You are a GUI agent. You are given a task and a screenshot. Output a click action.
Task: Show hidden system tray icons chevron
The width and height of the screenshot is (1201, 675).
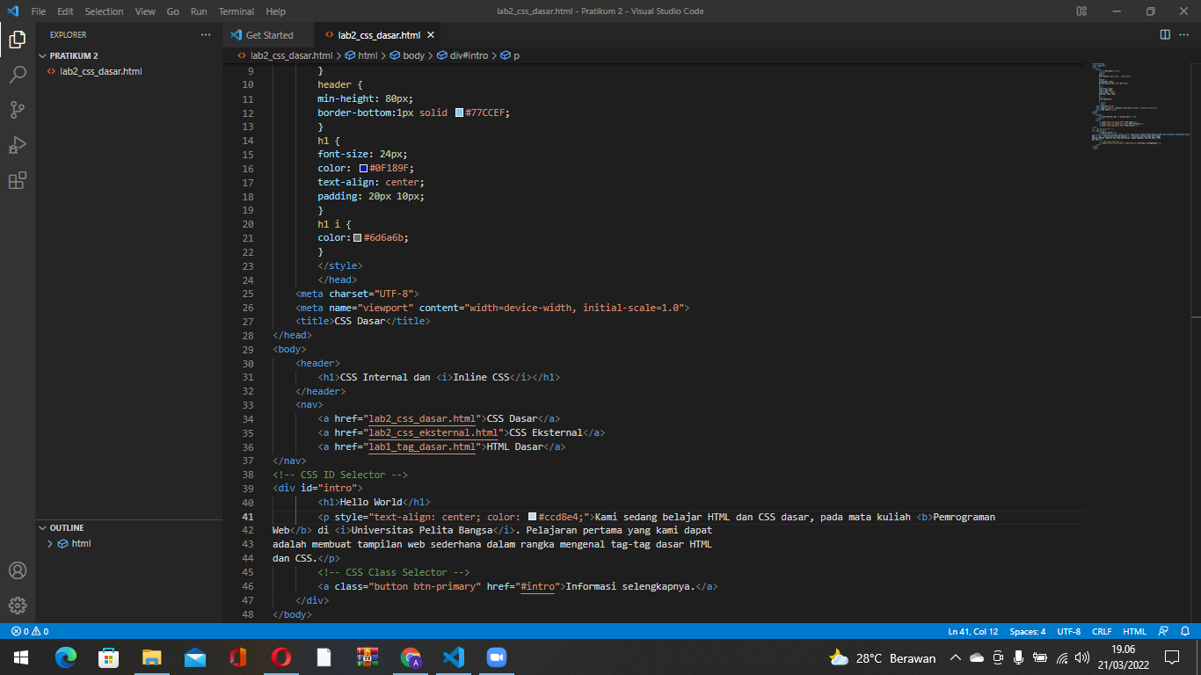pyautogui.click(x=955, y=657)
